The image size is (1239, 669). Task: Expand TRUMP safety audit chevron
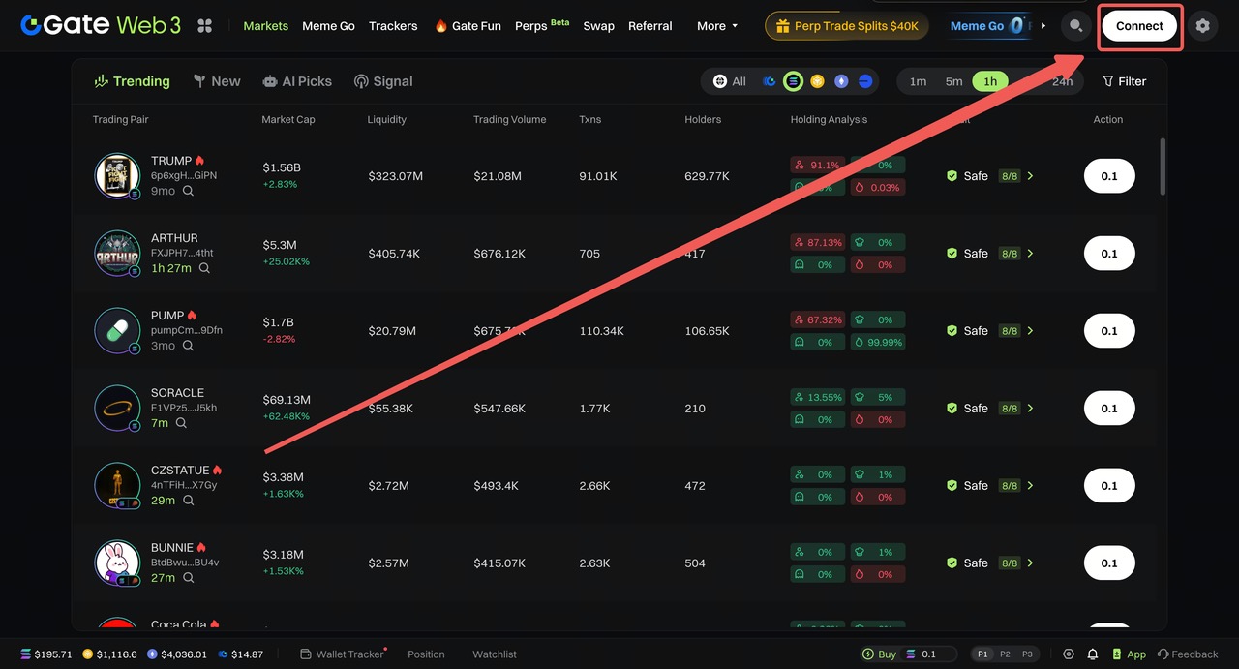pos(1030,176)
